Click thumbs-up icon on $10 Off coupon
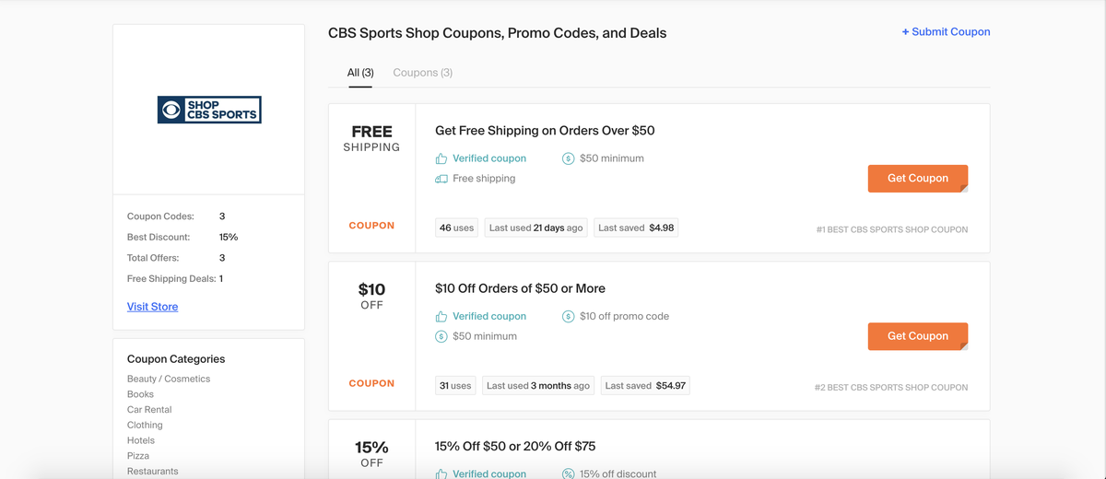Screen dimensions: 1106x479 [441, 316]
